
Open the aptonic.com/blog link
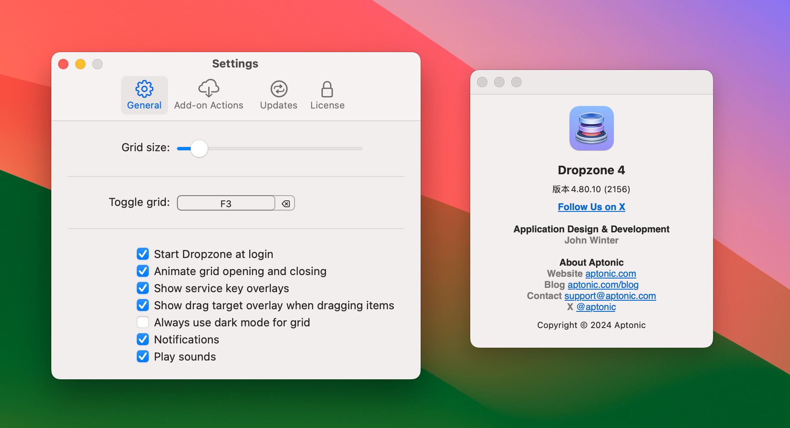[603, 284]
